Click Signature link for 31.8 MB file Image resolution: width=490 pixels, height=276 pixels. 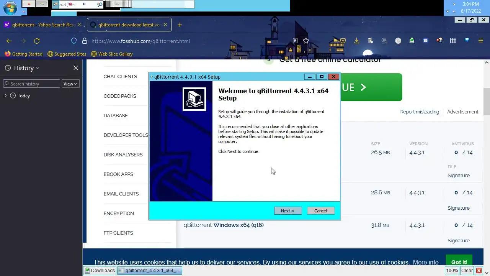pos(458,241)
